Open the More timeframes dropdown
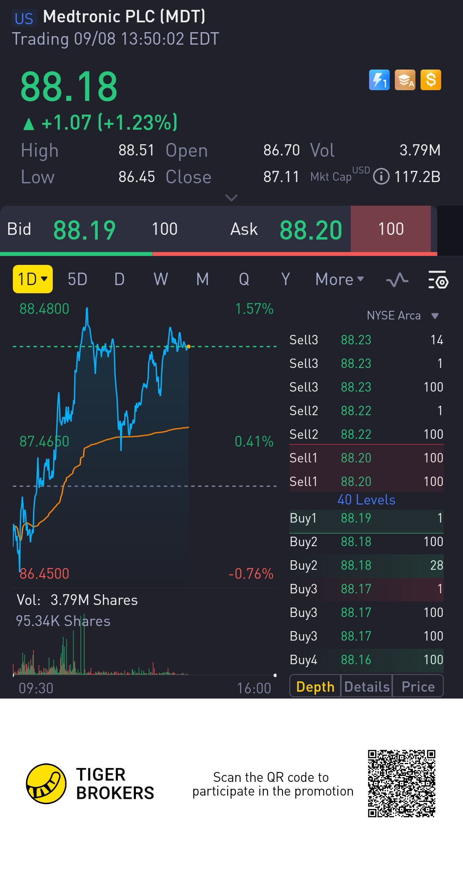 click(x=340, y=280)
